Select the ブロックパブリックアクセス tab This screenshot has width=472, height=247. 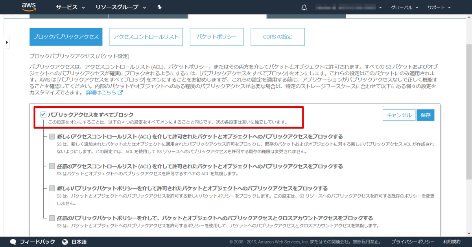click(66, 37)
